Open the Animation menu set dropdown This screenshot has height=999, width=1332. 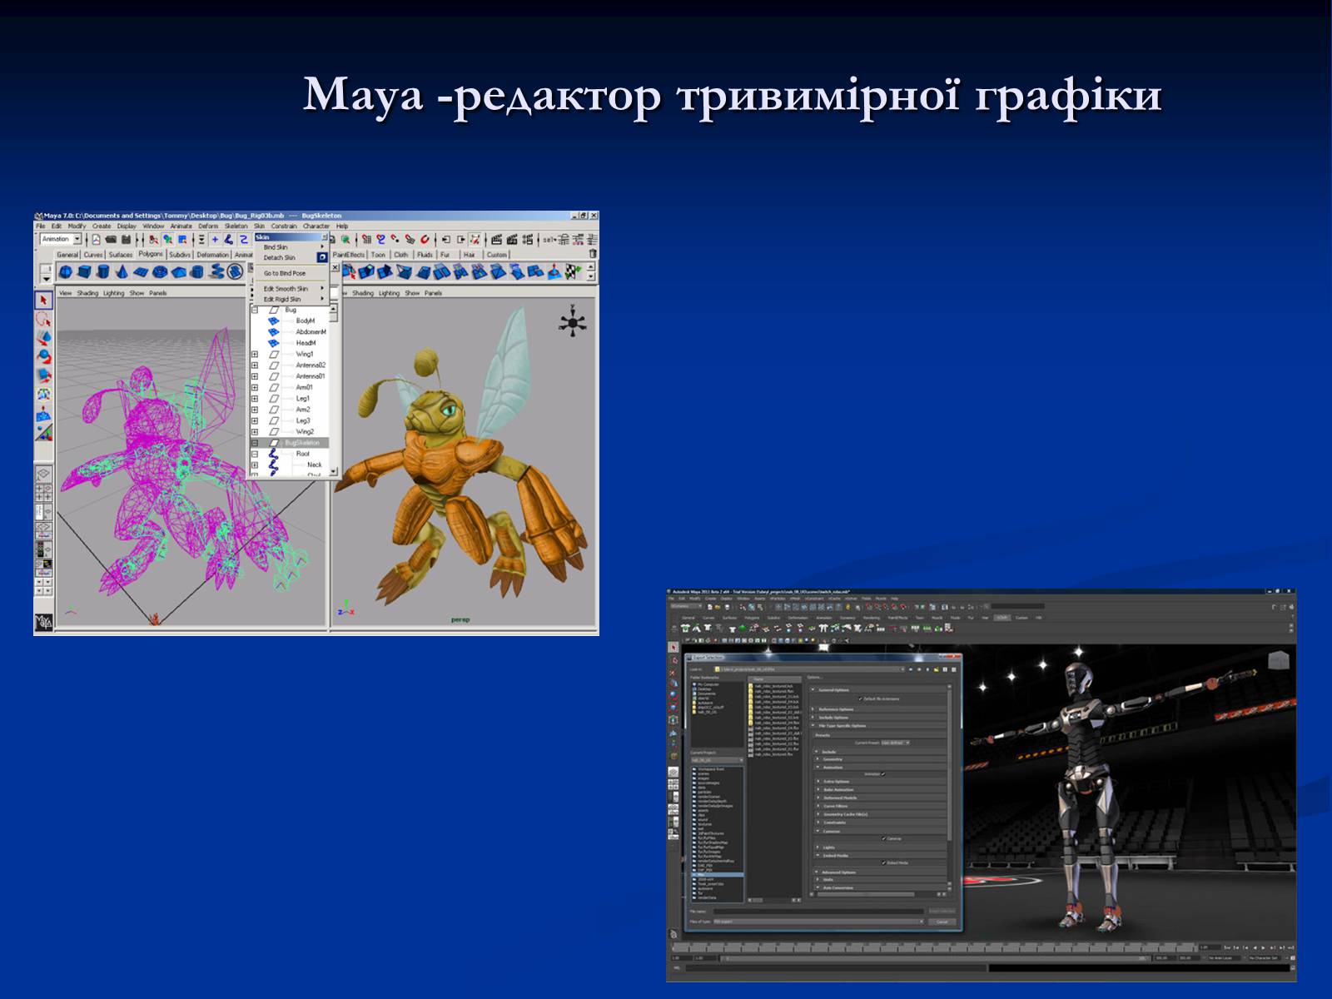77,239
